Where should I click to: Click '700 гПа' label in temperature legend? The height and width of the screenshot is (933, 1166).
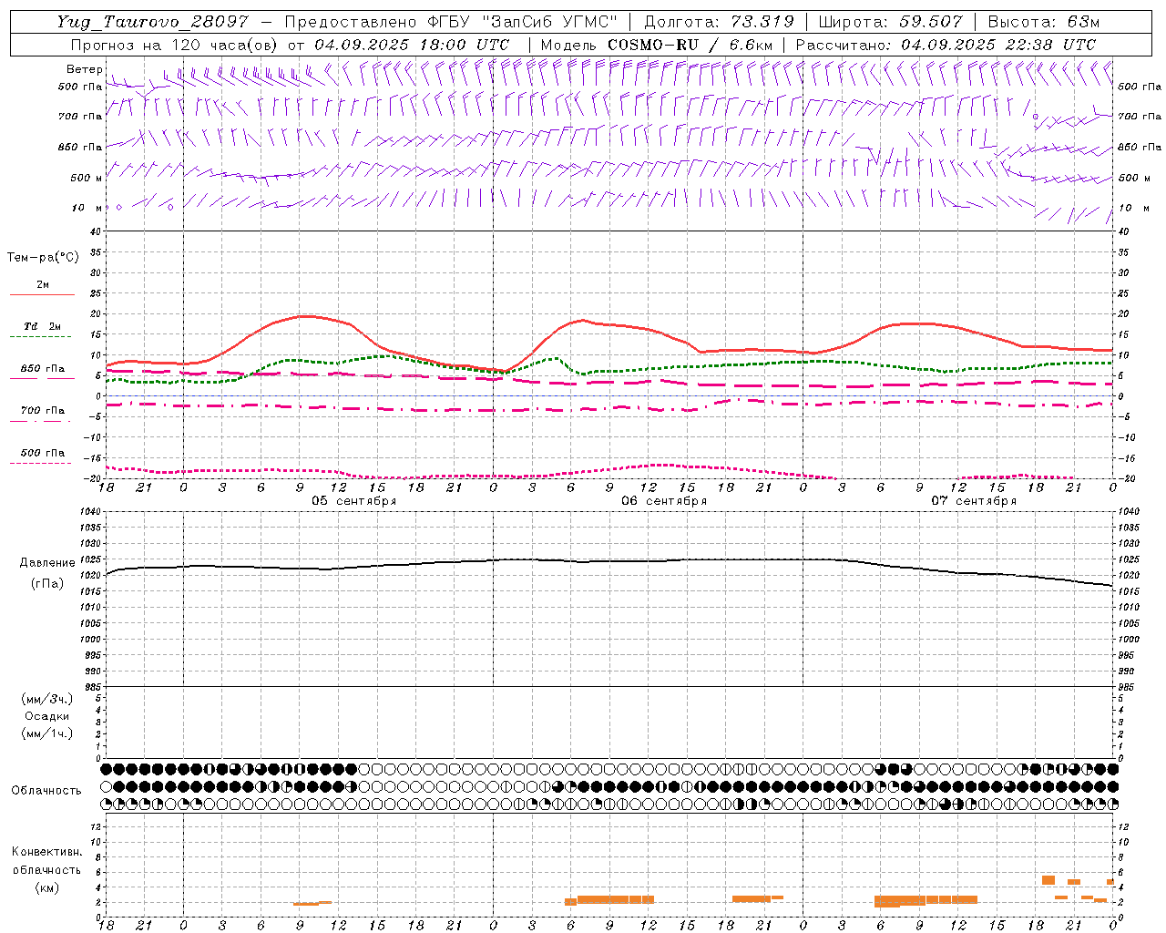point(43,411)
